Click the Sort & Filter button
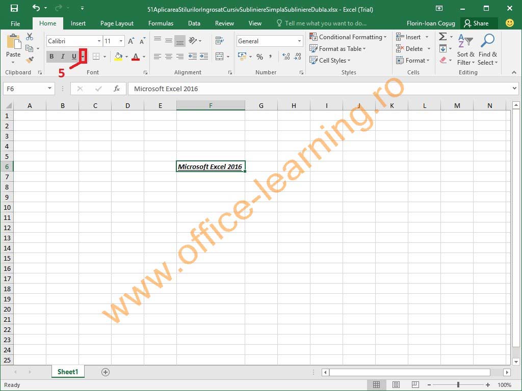 [x=465, y=49]
